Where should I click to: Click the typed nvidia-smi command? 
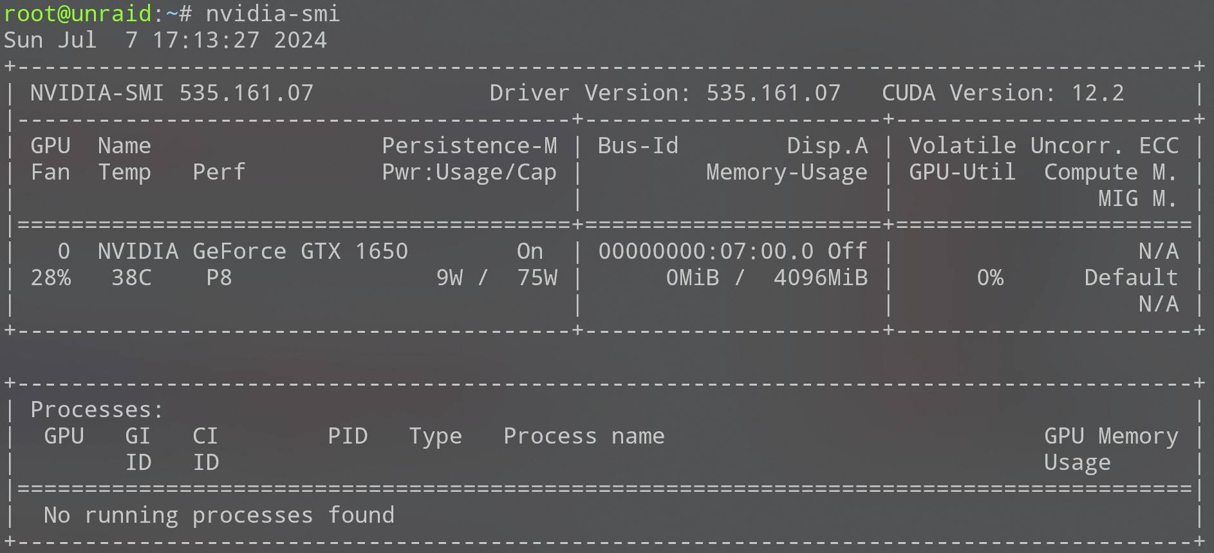(x=272, y=14)
